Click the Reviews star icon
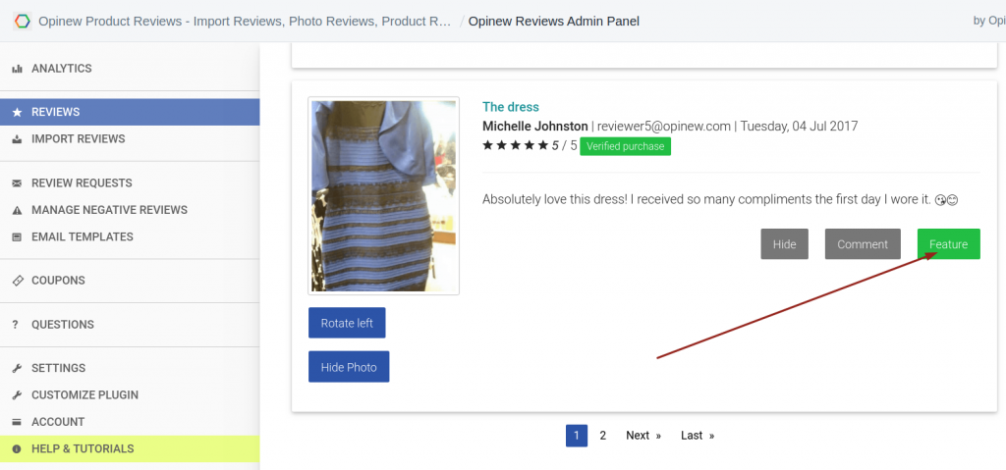Image resolution: width=1006 pixels, height=470 pixels. [x=18, y=112]
